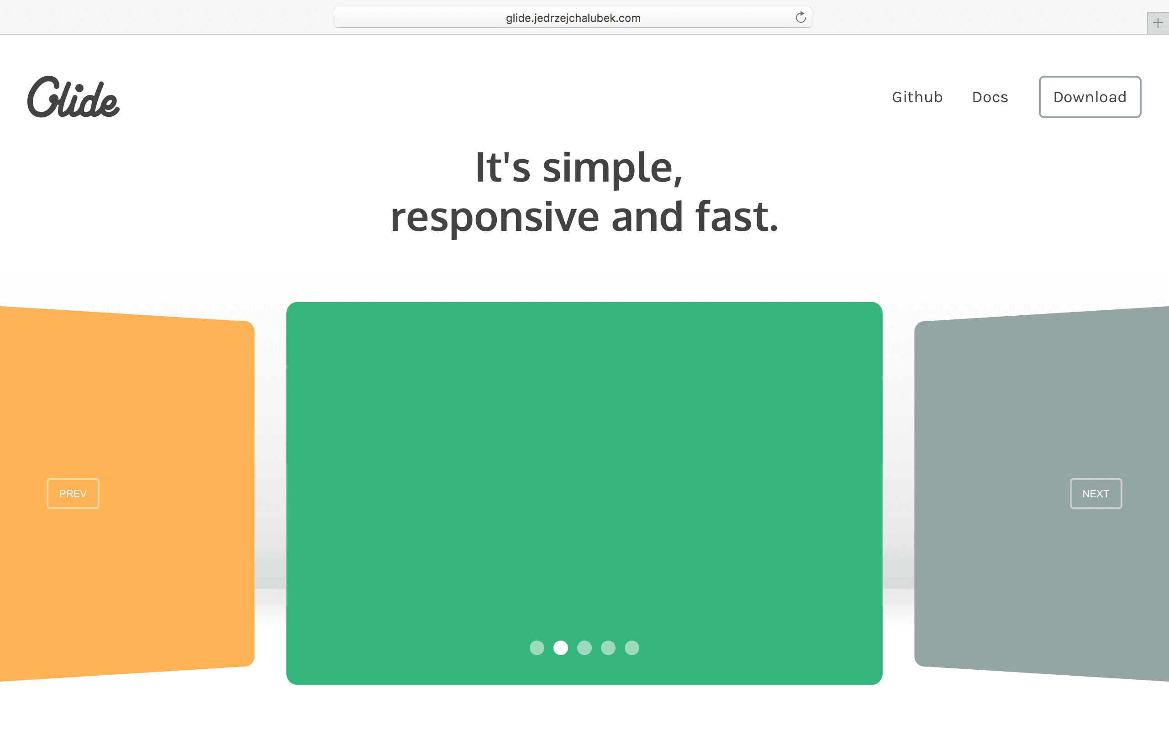Click the NEXT navigation button icon

tap(1096, 494)
